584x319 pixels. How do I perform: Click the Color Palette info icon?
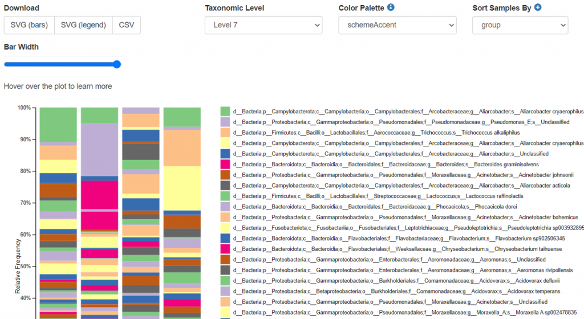(390, 7)
